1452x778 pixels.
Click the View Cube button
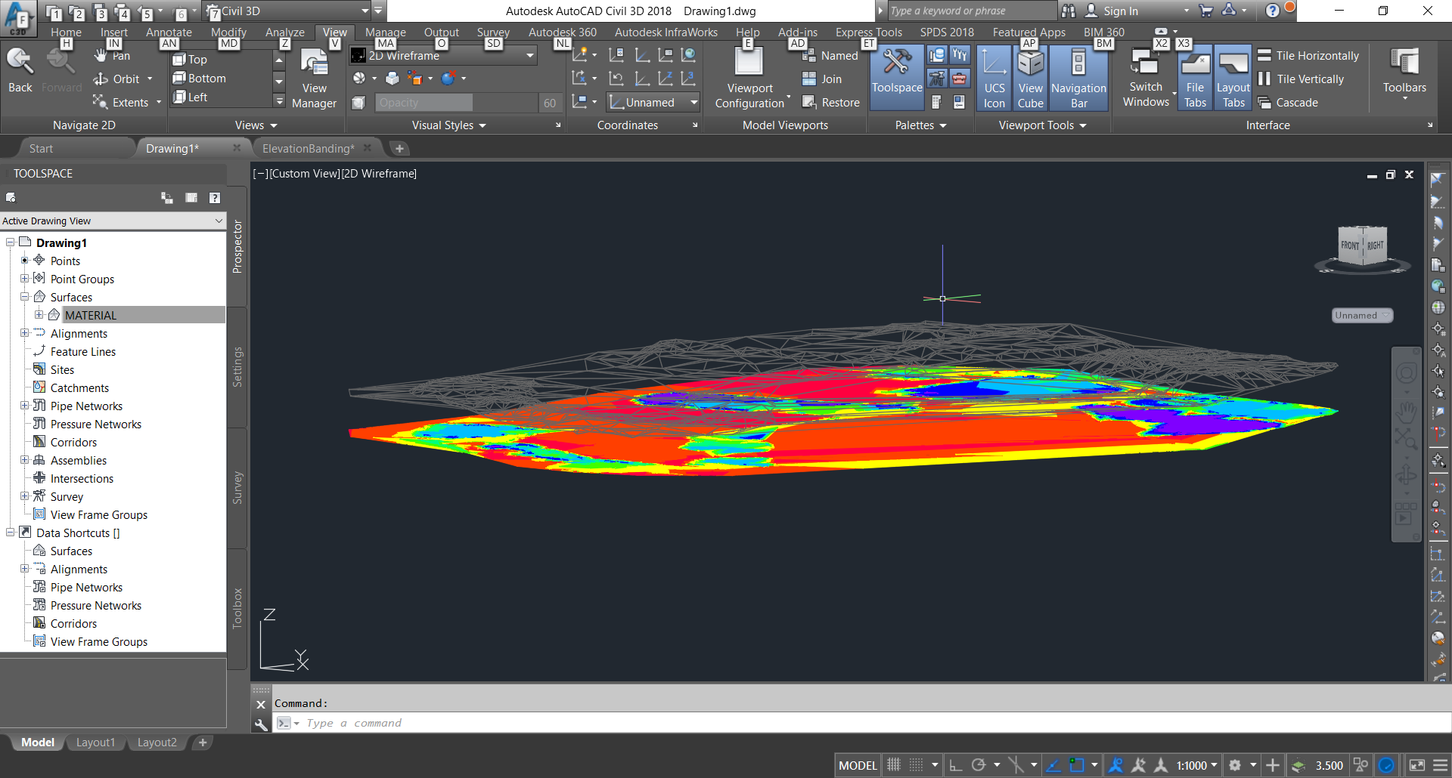pyautogui.click(x=1030, y=76)
